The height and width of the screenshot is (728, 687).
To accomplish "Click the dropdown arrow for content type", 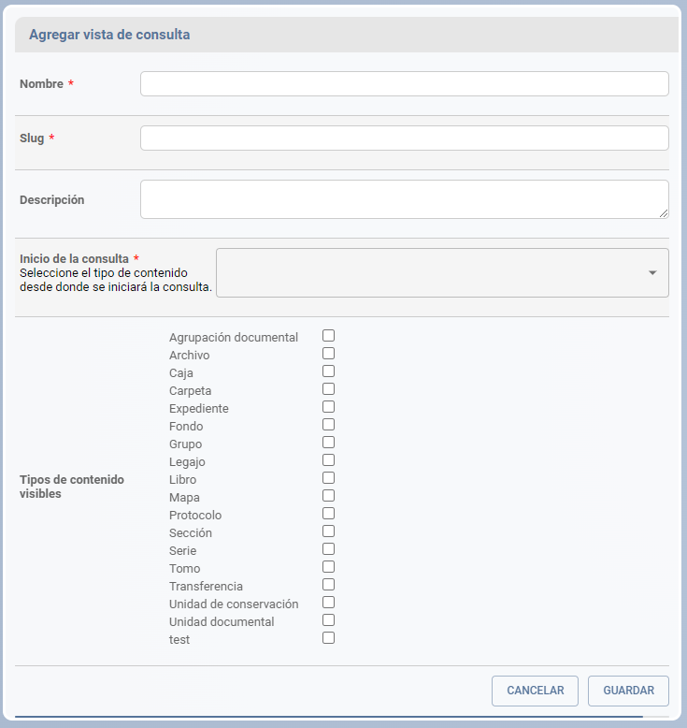I will [652, 272].
